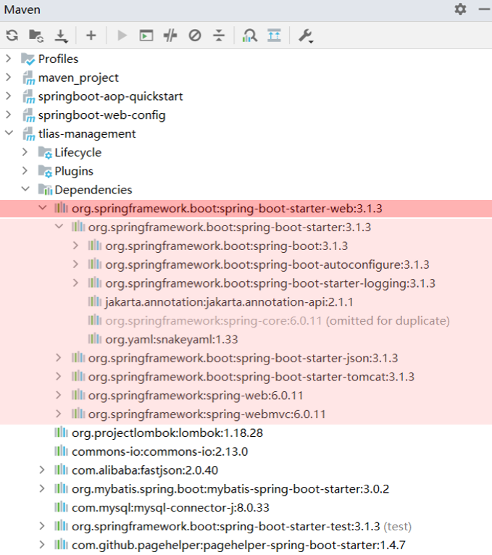Expand the maven_project node

(9, 77)
